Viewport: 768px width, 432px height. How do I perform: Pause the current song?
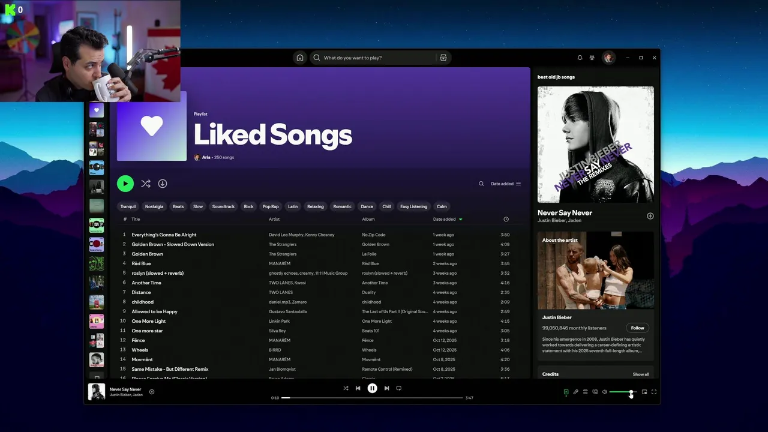pos(372,388)
